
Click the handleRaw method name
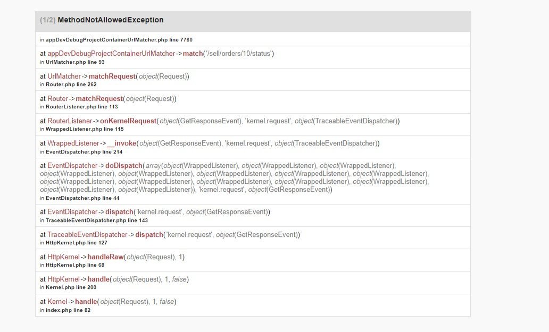(x=105, y=257)
